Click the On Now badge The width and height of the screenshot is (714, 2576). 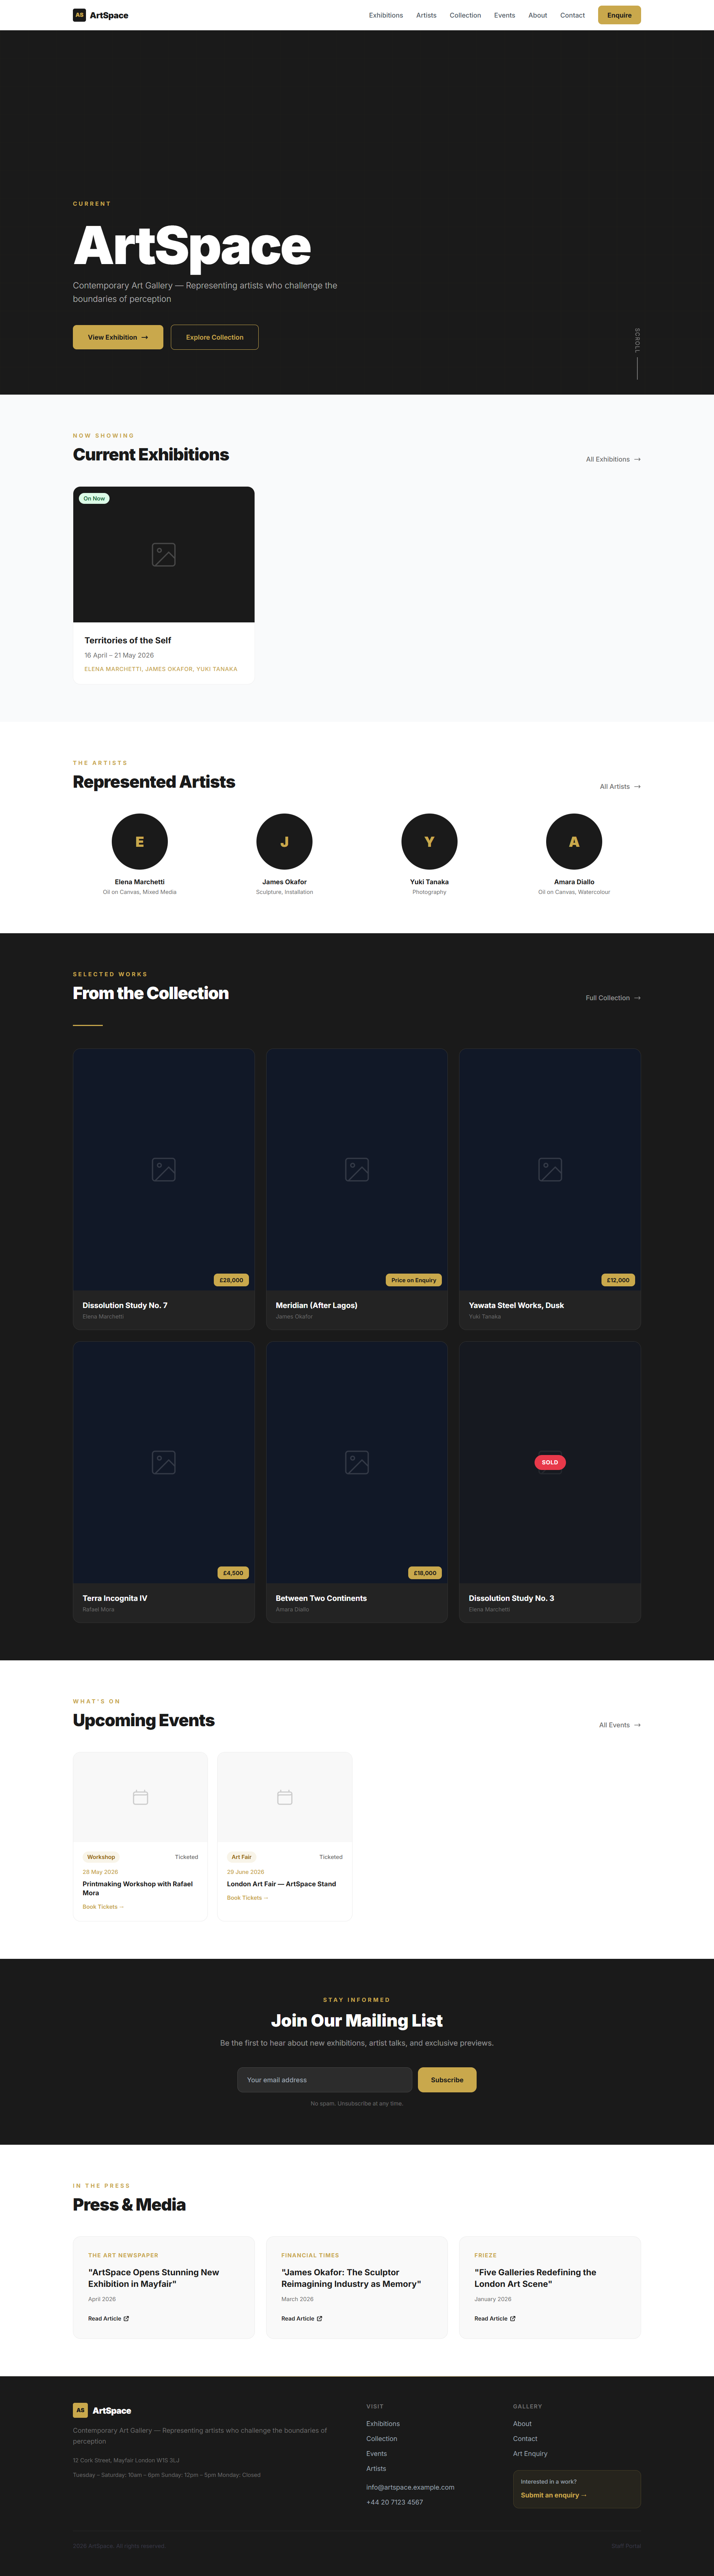(94, 498)
